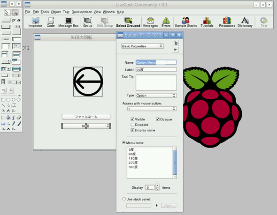Open the Errors window
This screenshot has height=215, width=277.
pos(166,22)
